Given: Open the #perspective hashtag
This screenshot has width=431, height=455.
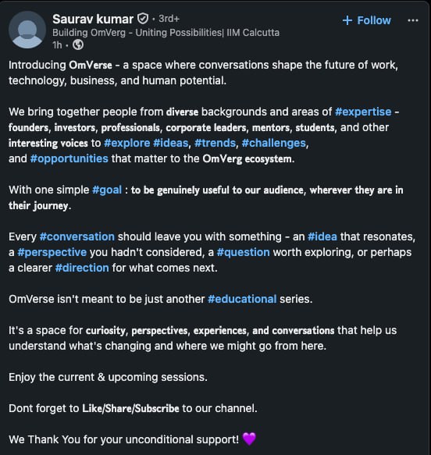Looking at the screenshot, I should point(52,252).
